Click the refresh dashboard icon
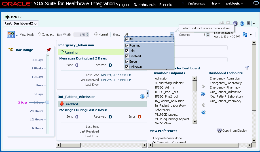This screenshot has height=152, width=260. 245,34
